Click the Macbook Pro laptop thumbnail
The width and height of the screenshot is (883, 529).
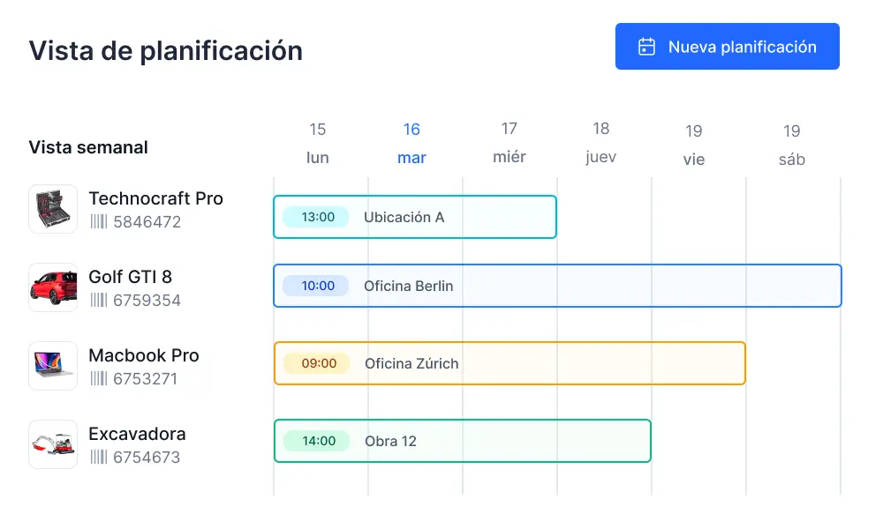pyautogui.click(x=53, y=366)
